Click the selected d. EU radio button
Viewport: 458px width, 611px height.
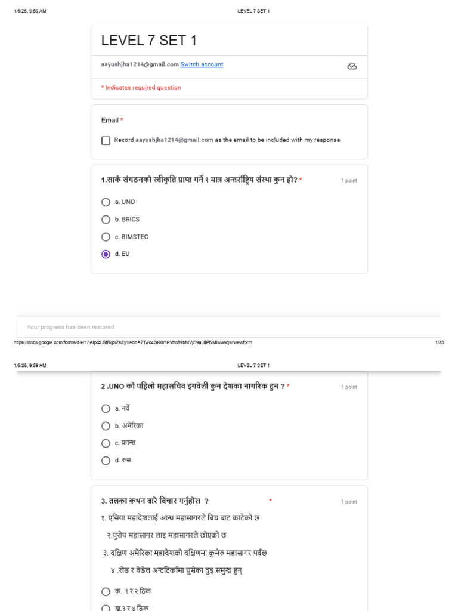(106, 254)
